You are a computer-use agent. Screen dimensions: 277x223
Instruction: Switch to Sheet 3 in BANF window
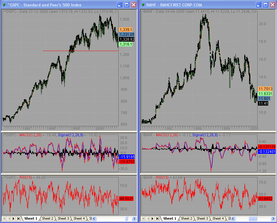[x=202, y=218]
